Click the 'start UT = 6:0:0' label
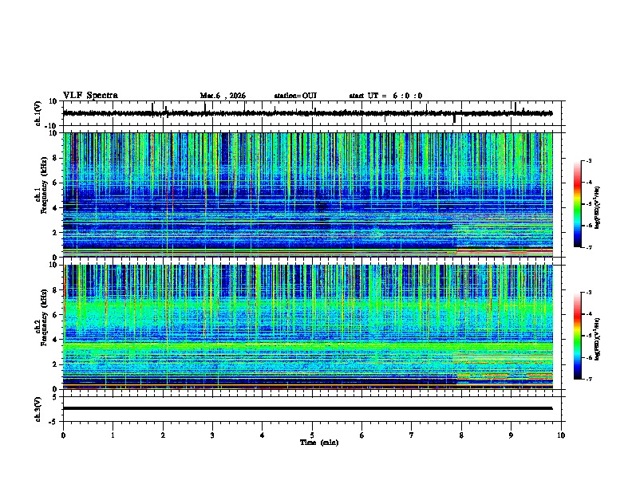The image size is (632, 488). [385, 96]
